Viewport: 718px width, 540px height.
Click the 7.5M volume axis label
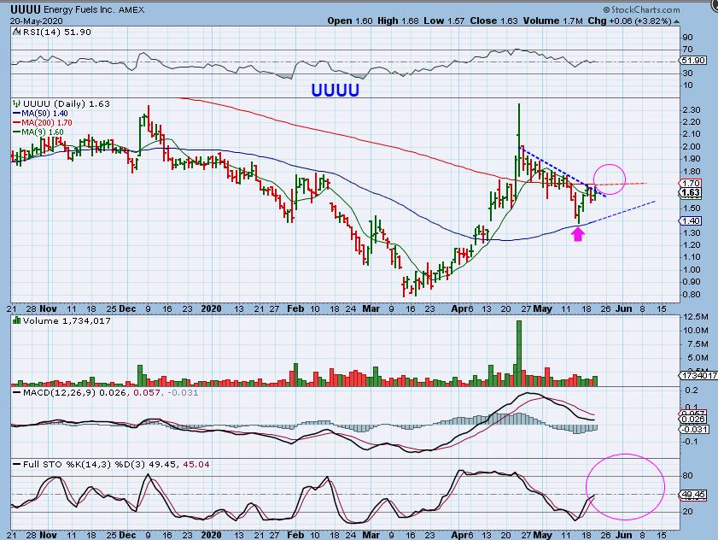(698, 344)
